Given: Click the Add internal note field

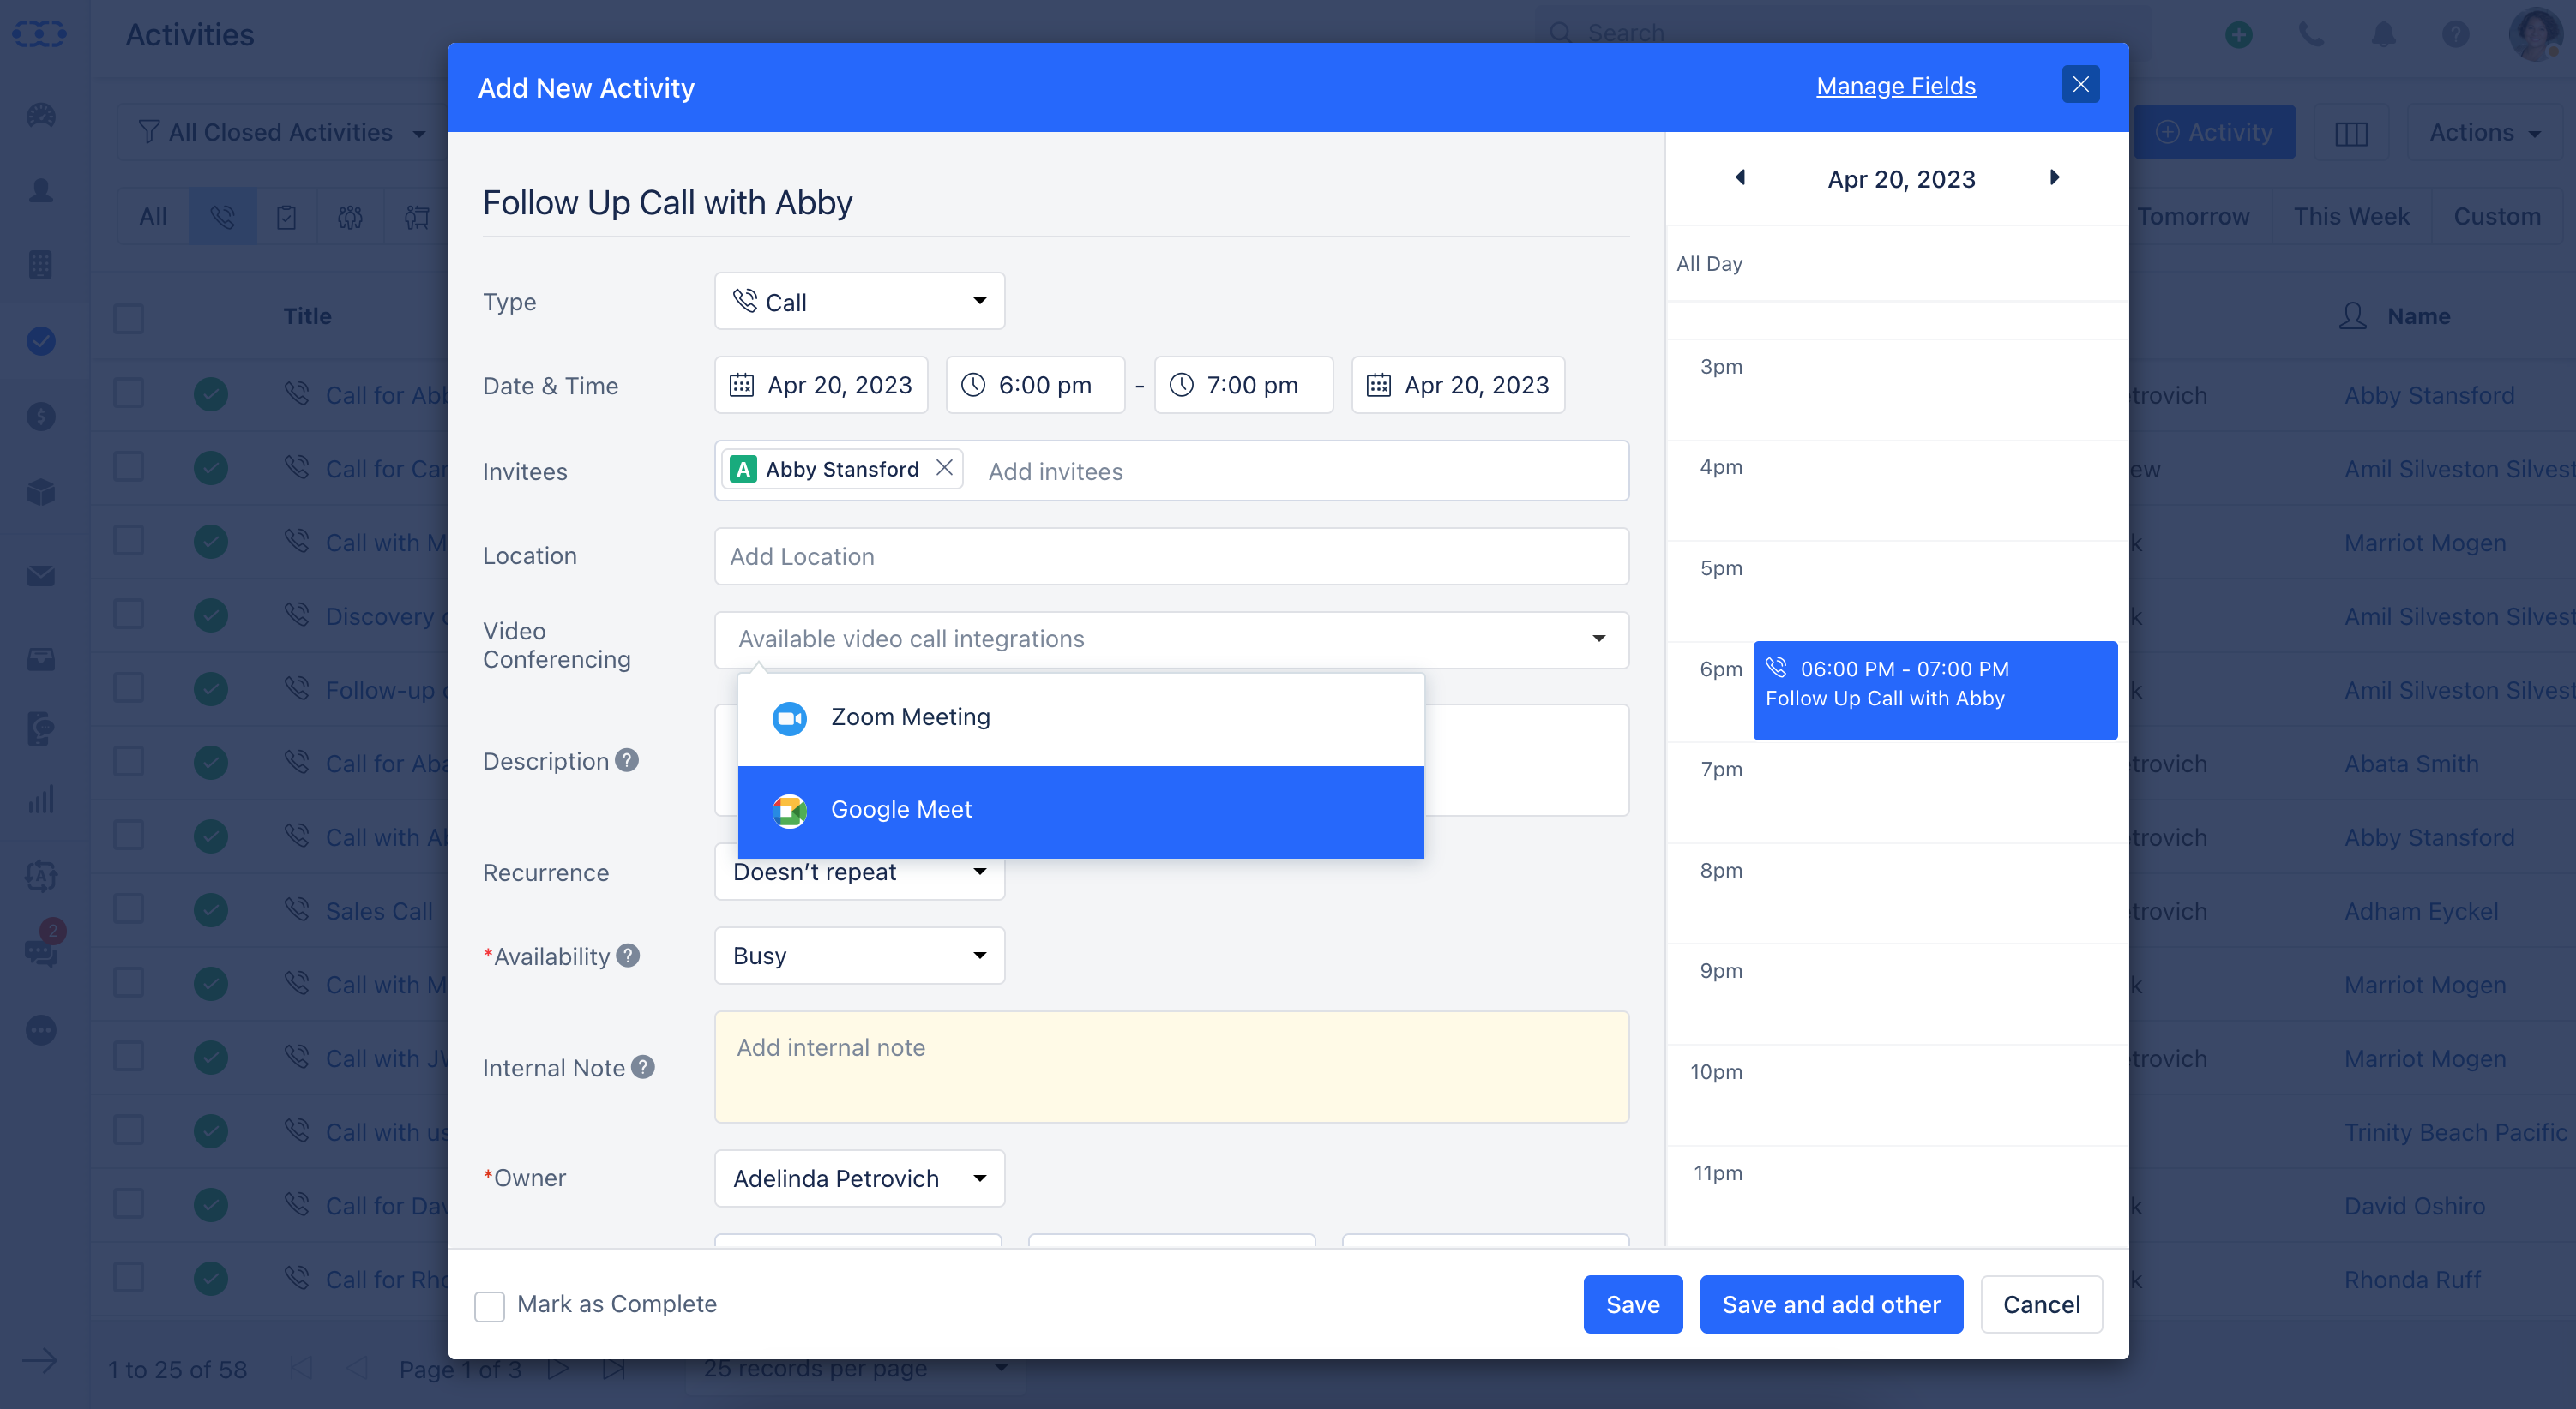Looking at the screenshot, I should point(1171,1067).
